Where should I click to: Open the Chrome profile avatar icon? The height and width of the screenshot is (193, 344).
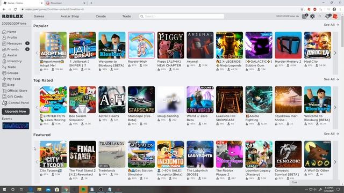click(334, 10)
